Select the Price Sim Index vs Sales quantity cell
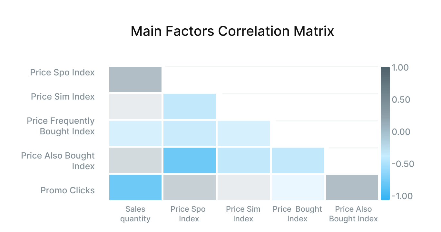This screenshot has width=441, height=232. tap(135, 106)
